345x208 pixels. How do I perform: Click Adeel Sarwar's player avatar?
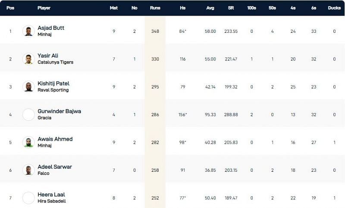click(28, 170)
